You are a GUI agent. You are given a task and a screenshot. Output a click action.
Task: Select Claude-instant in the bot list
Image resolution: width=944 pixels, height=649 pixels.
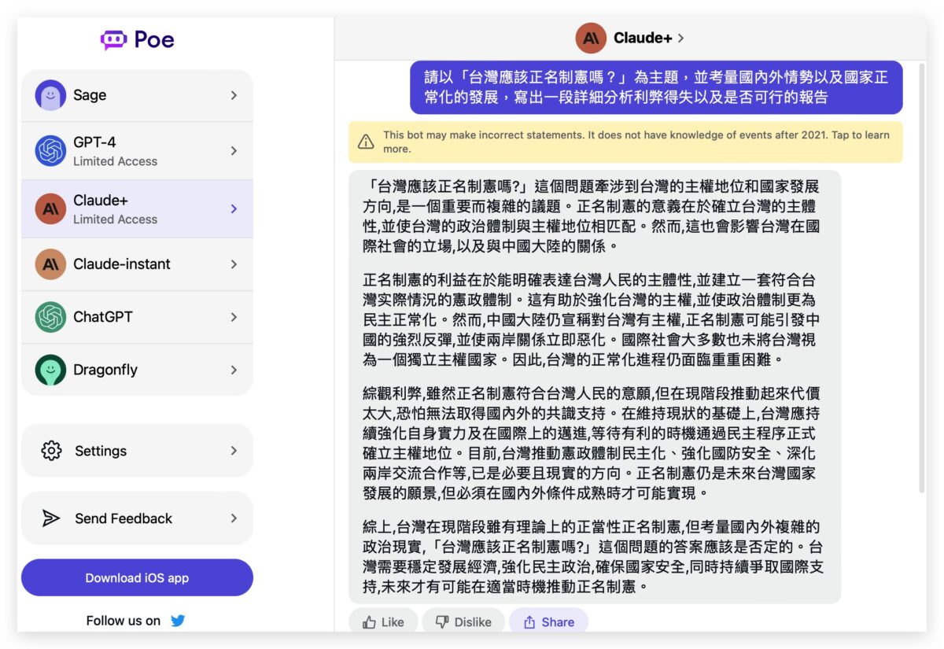137,264
